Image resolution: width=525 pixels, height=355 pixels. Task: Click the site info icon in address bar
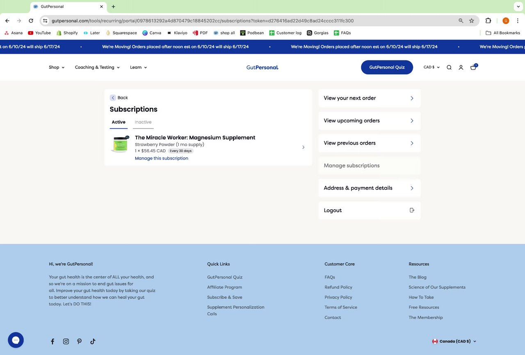[x=45, y=21]
